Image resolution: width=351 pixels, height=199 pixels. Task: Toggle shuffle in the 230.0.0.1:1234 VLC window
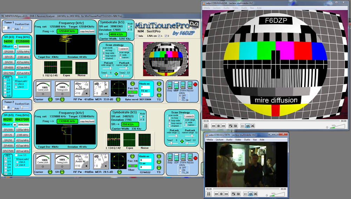pos(253,126)
